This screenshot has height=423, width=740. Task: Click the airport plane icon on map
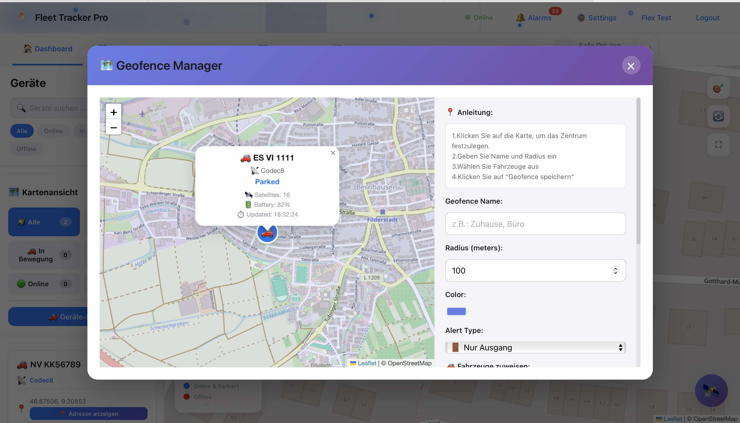(x=142, y=114)
